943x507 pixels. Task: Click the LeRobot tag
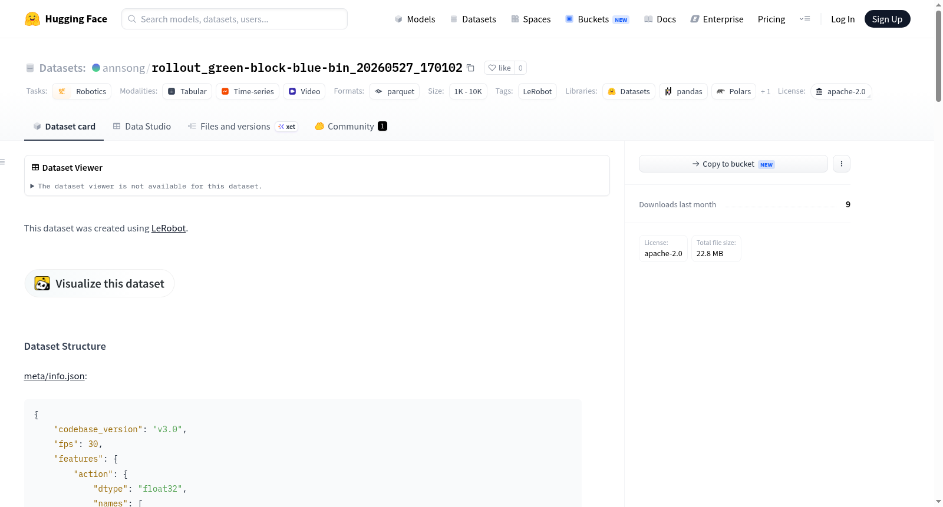click(538, 91)
